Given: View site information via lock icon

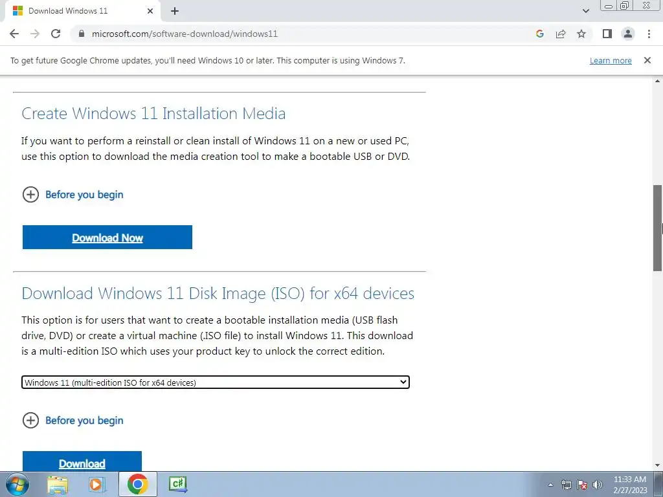Looking at the screenshot, I should click(x=82, y=34).
